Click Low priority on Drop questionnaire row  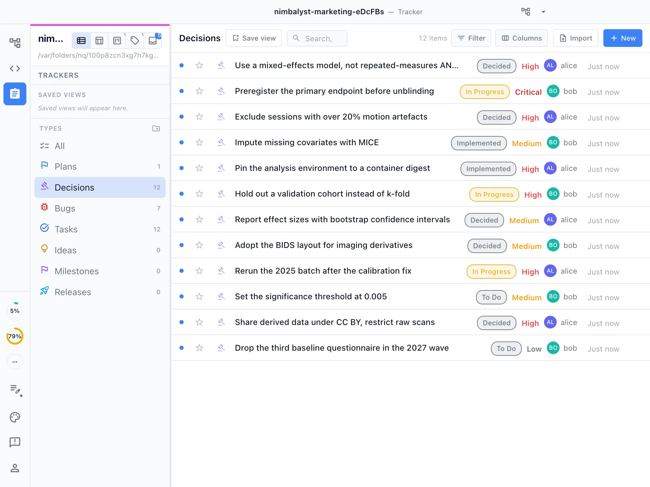click(534, 349)
